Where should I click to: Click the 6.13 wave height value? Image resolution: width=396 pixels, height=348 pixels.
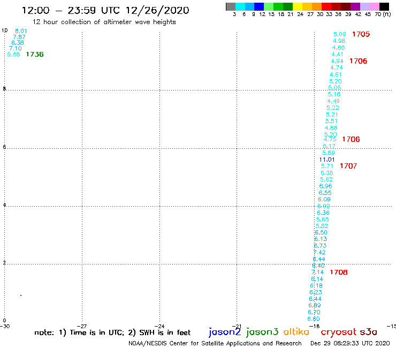coord(321,239)
